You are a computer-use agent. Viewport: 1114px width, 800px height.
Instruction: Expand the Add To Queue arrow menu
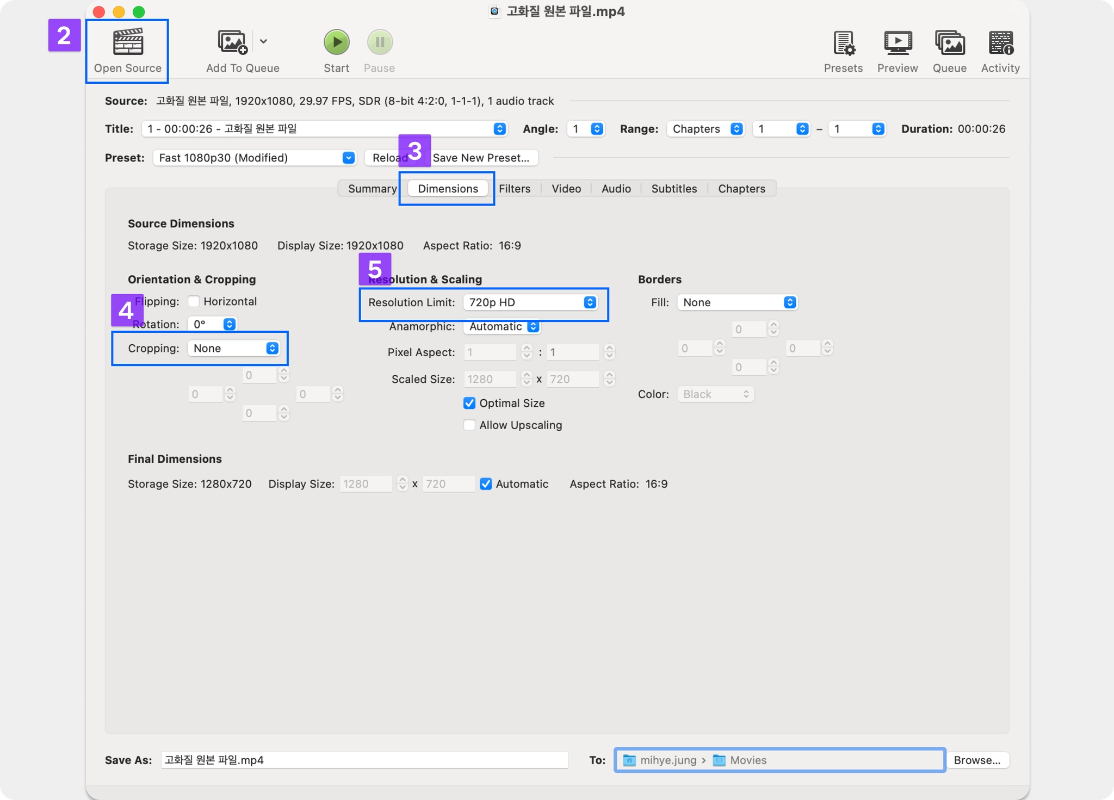click(x=263, y=41)
